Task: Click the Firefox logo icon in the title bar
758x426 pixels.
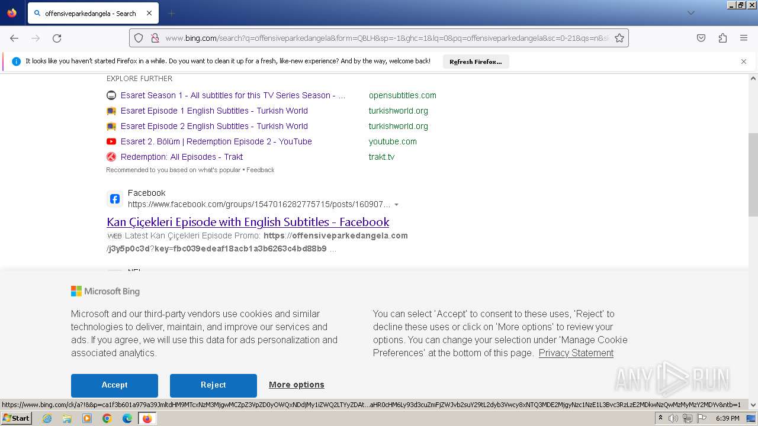Action: (12, 13)
